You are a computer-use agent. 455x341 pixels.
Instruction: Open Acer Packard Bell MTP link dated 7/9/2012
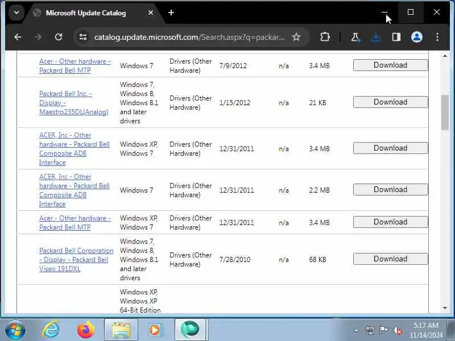coord(75,66)
